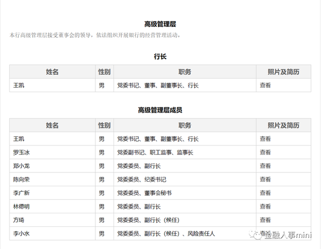Screen dimensions: 322x249
Task: Click 男 in 郑小龙 row
Action: click(x=102, y=166)
